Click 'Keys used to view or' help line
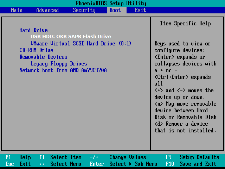225x169 pixels. pyautogui.click(x=182, y=44)
